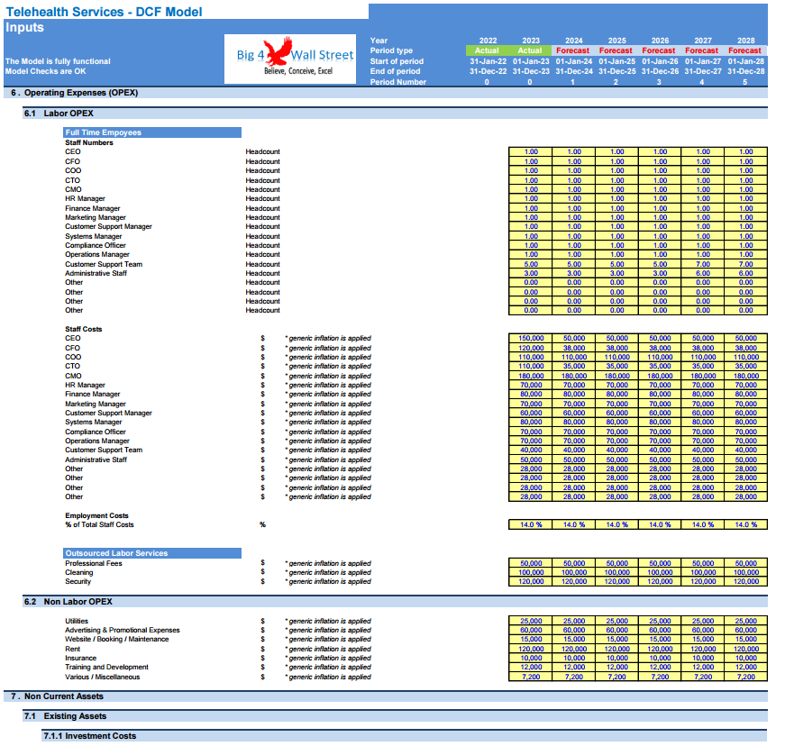Click the "Outsourced Labor Services" blue header
Image resolution: width=785 pixels, height=746 pixels.
coord(152,553)
